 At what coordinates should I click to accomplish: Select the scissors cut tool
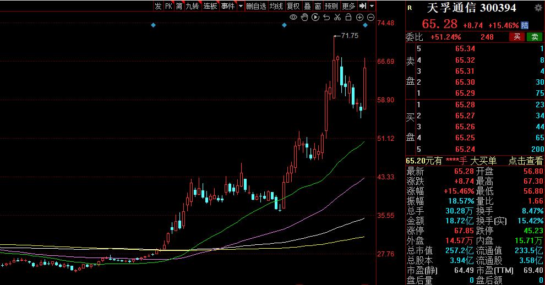point(337,18)
